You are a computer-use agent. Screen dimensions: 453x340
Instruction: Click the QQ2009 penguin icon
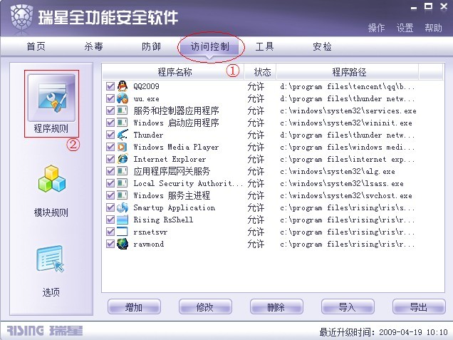[x=123, y=86]
